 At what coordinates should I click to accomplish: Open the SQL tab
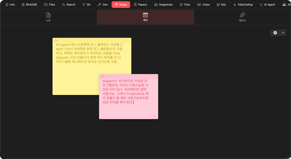(221, 5)
